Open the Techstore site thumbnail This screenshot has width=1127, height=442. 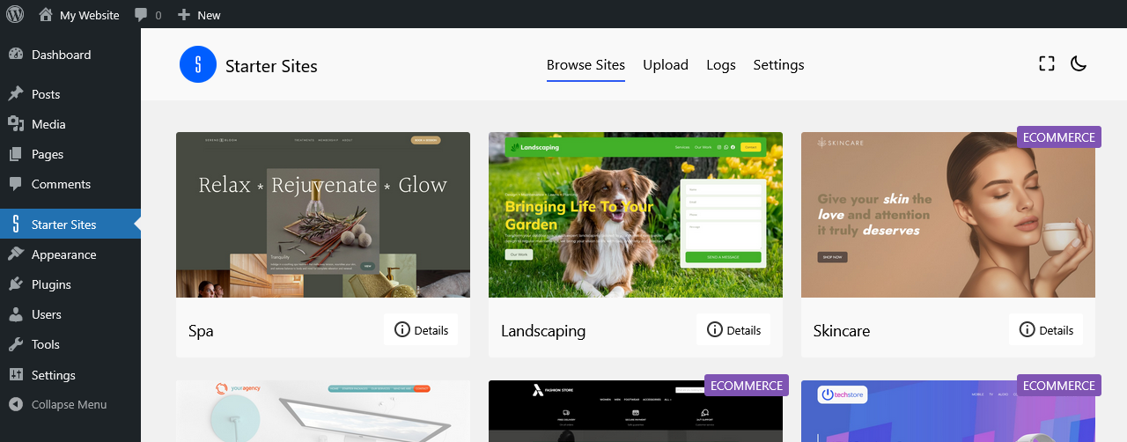948,411
